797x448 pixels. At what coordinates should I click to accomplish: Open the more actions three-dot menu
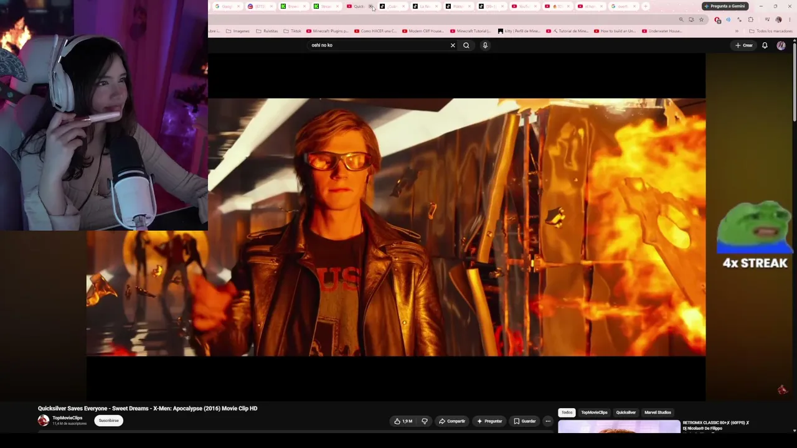(x=548, y=421)
